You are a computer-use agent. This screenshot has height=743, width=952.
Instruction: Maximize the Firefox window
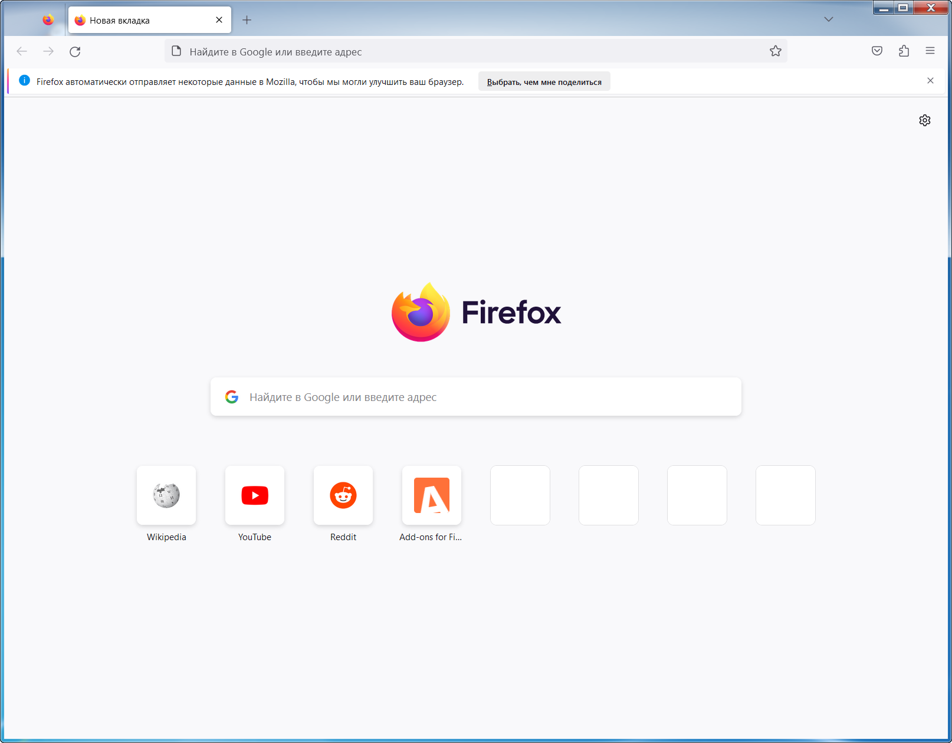click(903, 8)
